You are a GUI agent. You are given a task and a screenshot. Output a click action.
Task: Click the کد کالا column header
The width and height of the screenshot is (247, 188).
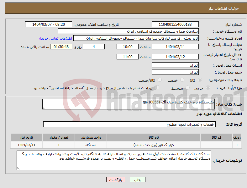[x=217, y=137]
